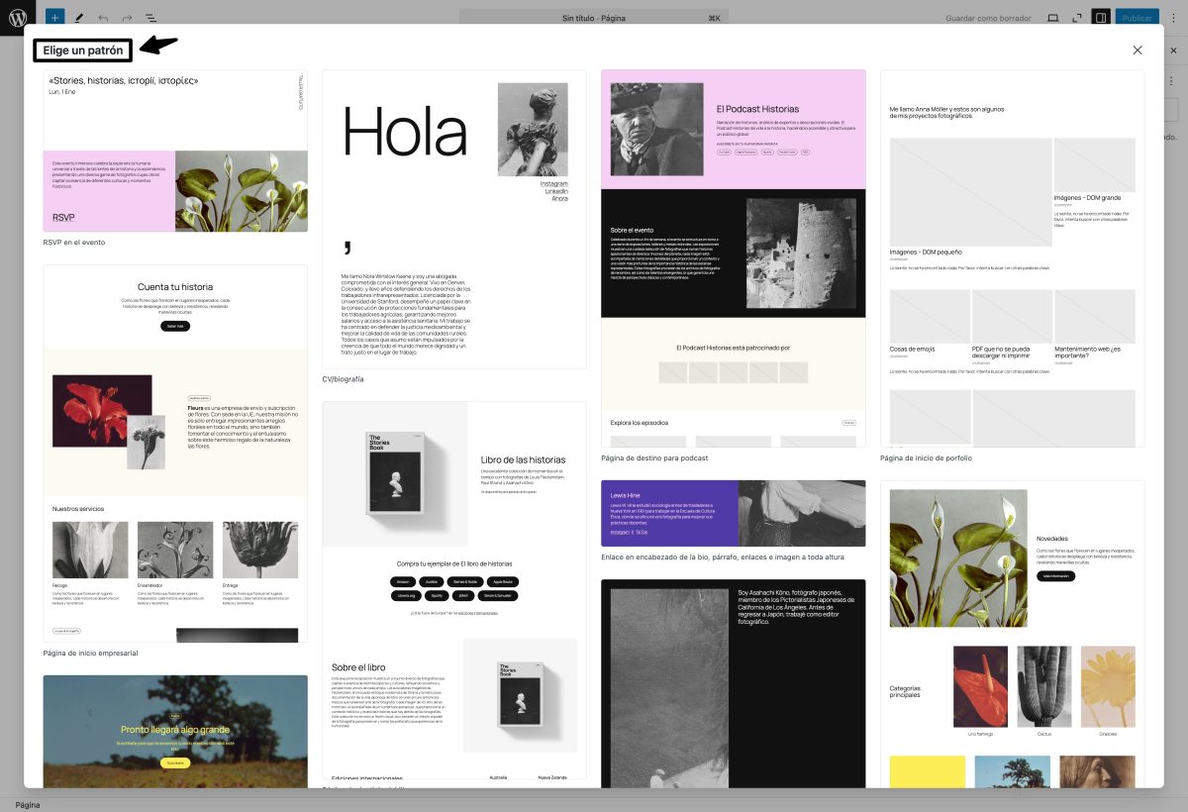Viewport: 1188px width, 812px height.
Task: Click the diagonal arrows icon beside Publicar
Action: [1076, 18]
